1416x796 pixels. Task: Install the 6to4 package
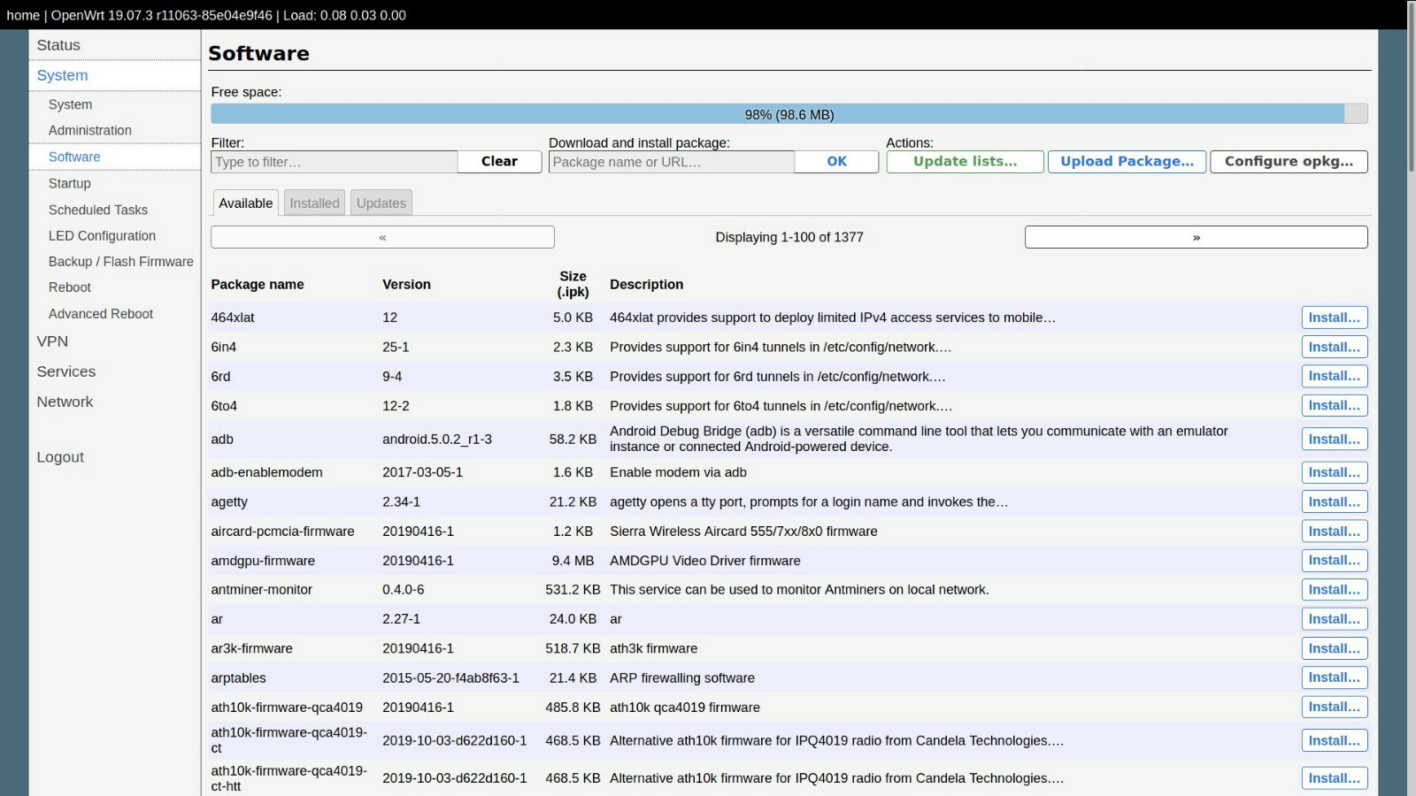click(1335, 405)
